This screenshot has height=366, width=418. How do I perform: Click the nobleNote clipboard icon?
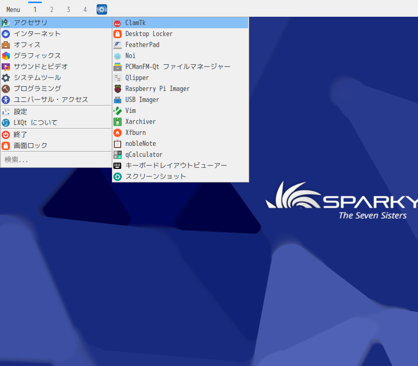tap(118, 144)
